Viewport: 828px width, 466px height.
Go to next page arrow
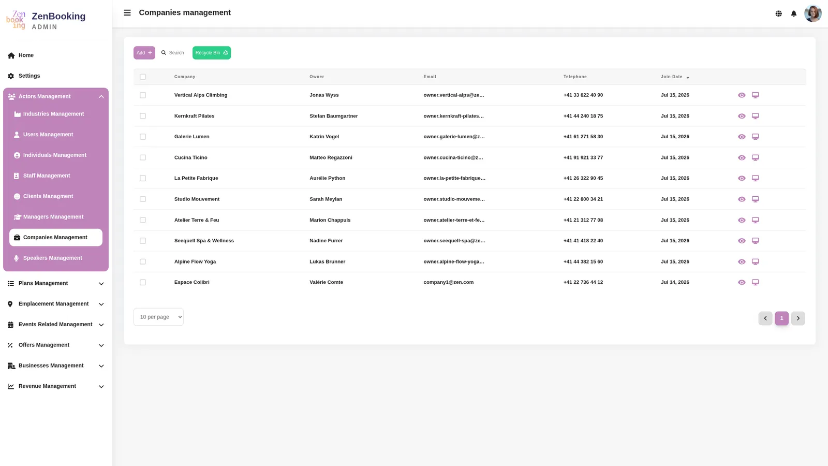point(798,318)
